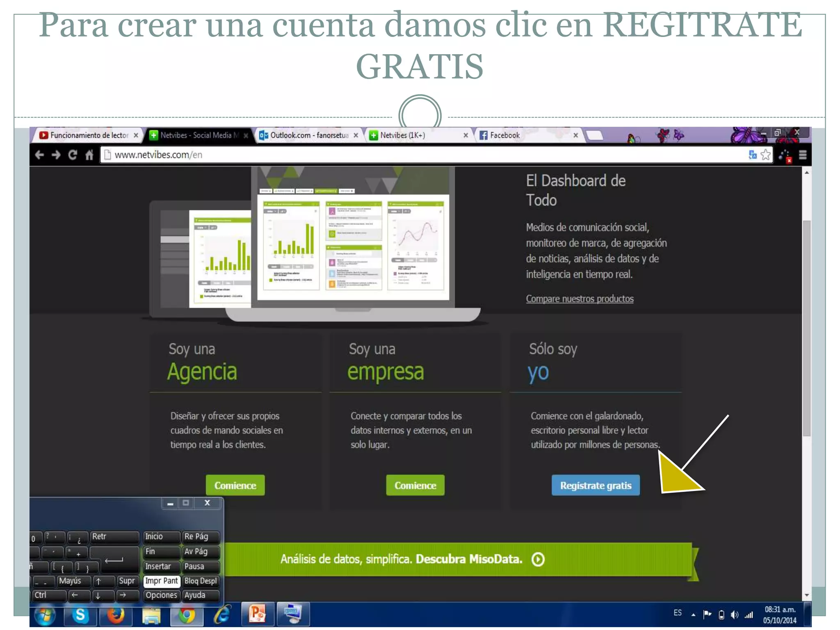The width and height of the screenshot is (840, 630).
Task: Close the Facebook tab
Action: pos(576,135)
